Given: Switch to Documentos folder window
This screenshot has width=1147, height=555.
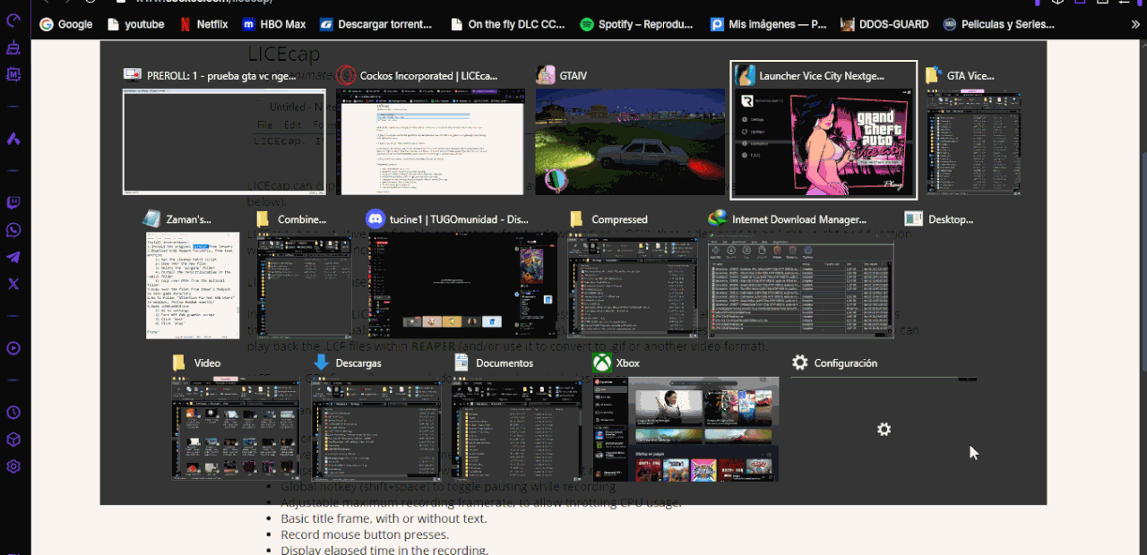Looking at the screenshot, I should pos(518,418).
